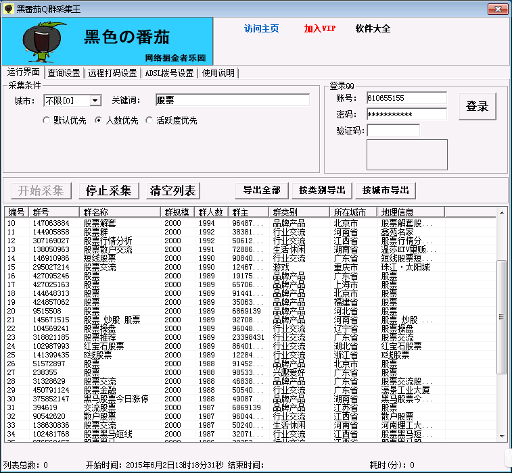Click the 停止采集 button
The image size is (512, 473).
click(x=109, y=191)
